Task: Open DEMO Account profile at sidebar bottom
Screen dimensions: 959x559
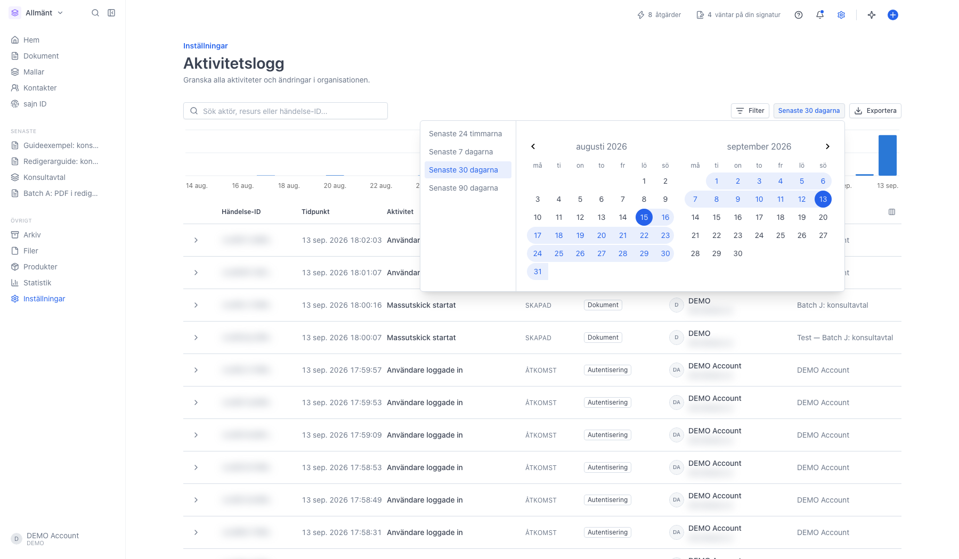Action: [45, 539]
